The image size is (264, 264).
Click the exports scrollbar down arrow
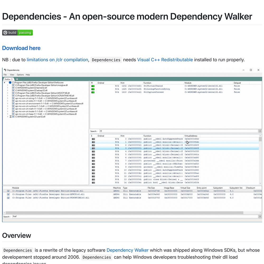pos(260,183)
